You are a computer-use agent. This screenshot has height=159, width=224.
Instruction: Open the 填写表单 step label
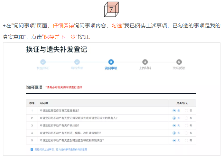[77, 68]
